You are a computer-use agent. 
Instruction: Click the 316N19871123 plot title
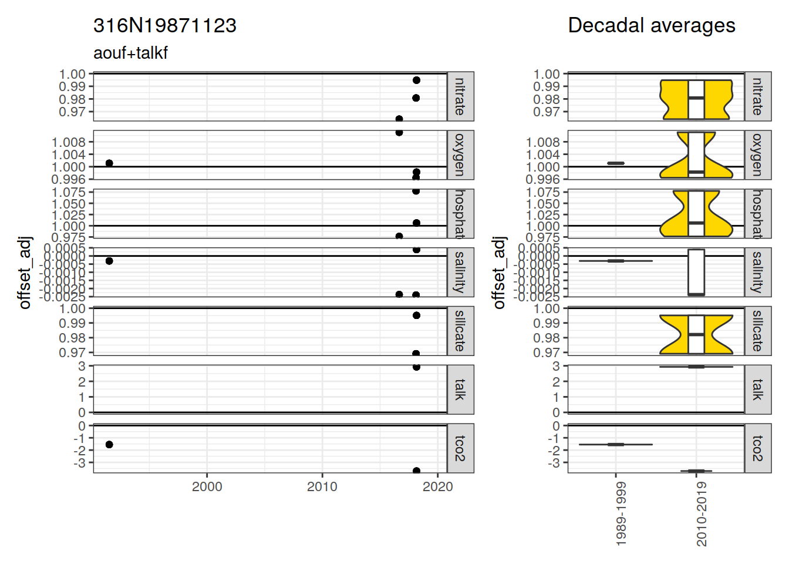click(x=165, y=26)
